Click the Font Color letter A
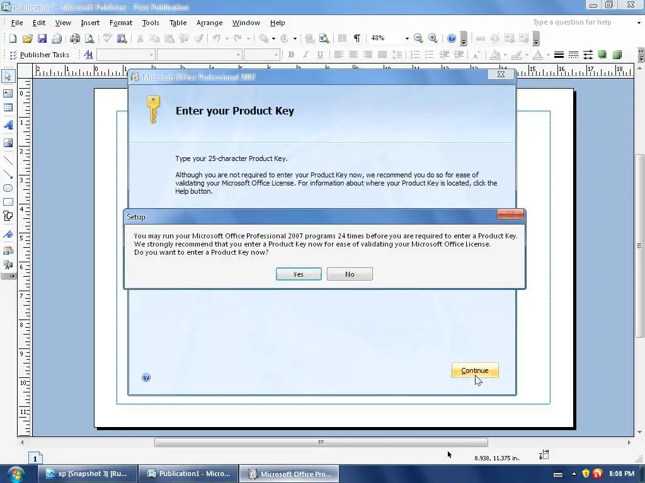 pos(538,55)
